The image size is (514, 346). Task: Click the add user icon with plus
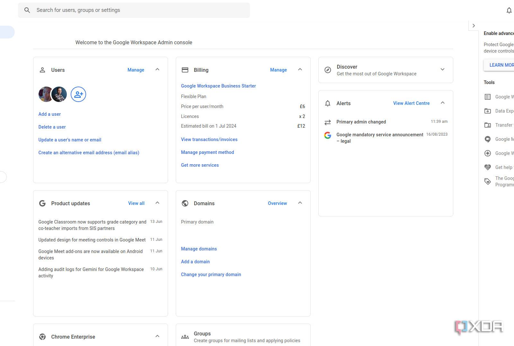78,94
